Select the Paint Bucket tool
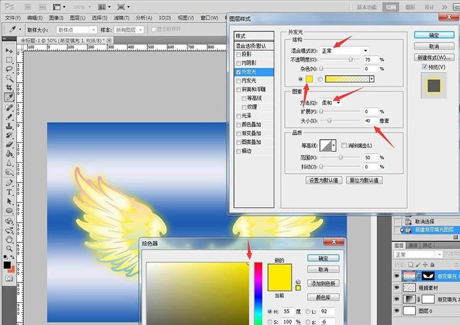 (x=9, y=154)
